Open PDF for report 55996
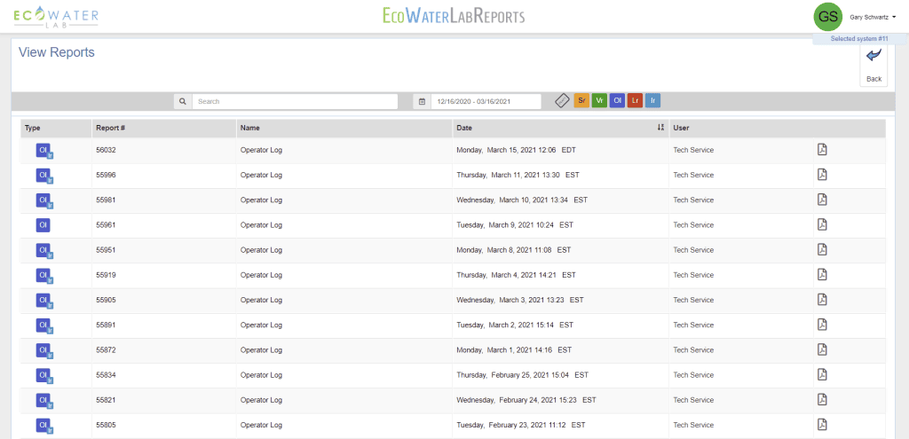This screenshot has height=439, width=909. [822, 175]
